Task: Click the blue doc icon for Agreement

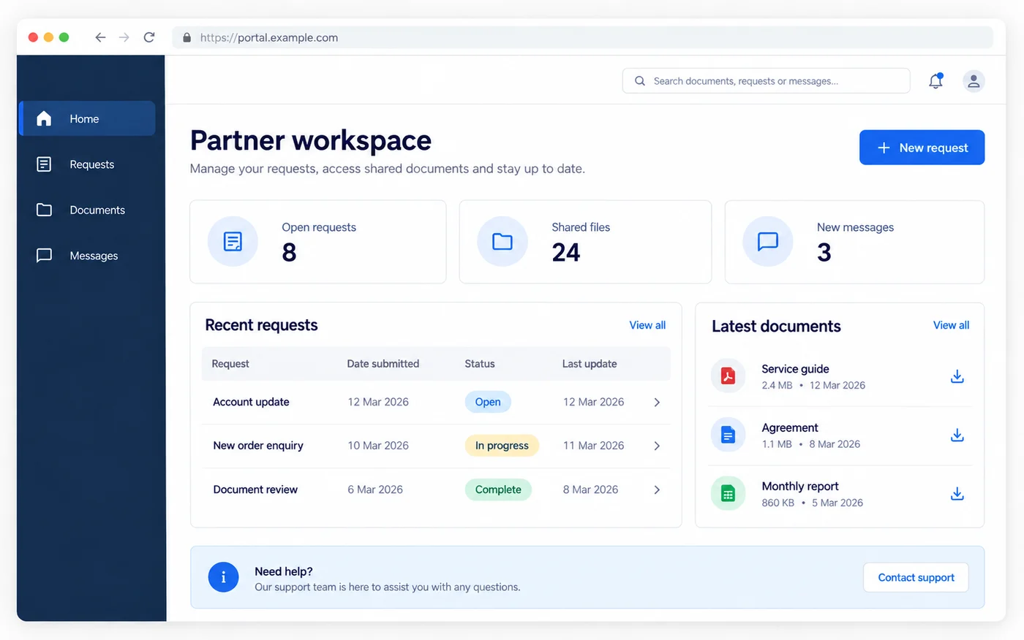Action: 728,435
